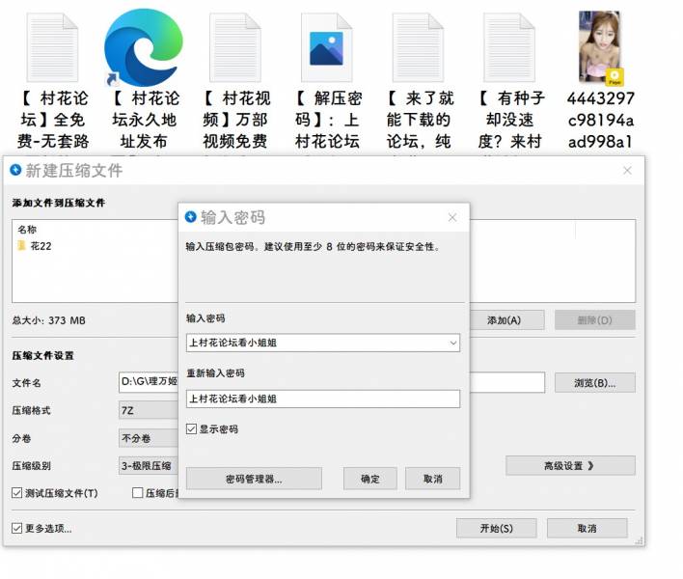This screenshot has height=579, width=683.
Task: Expand the 输入密码 combo box dropdown arrow
Action: coord(452,343)
